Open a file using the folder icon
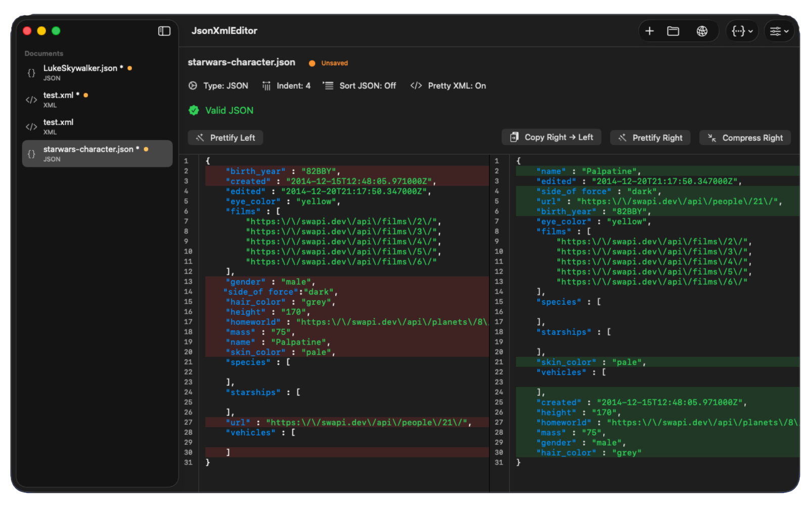Screen dimensions: 809x506 tap(673, 31)
